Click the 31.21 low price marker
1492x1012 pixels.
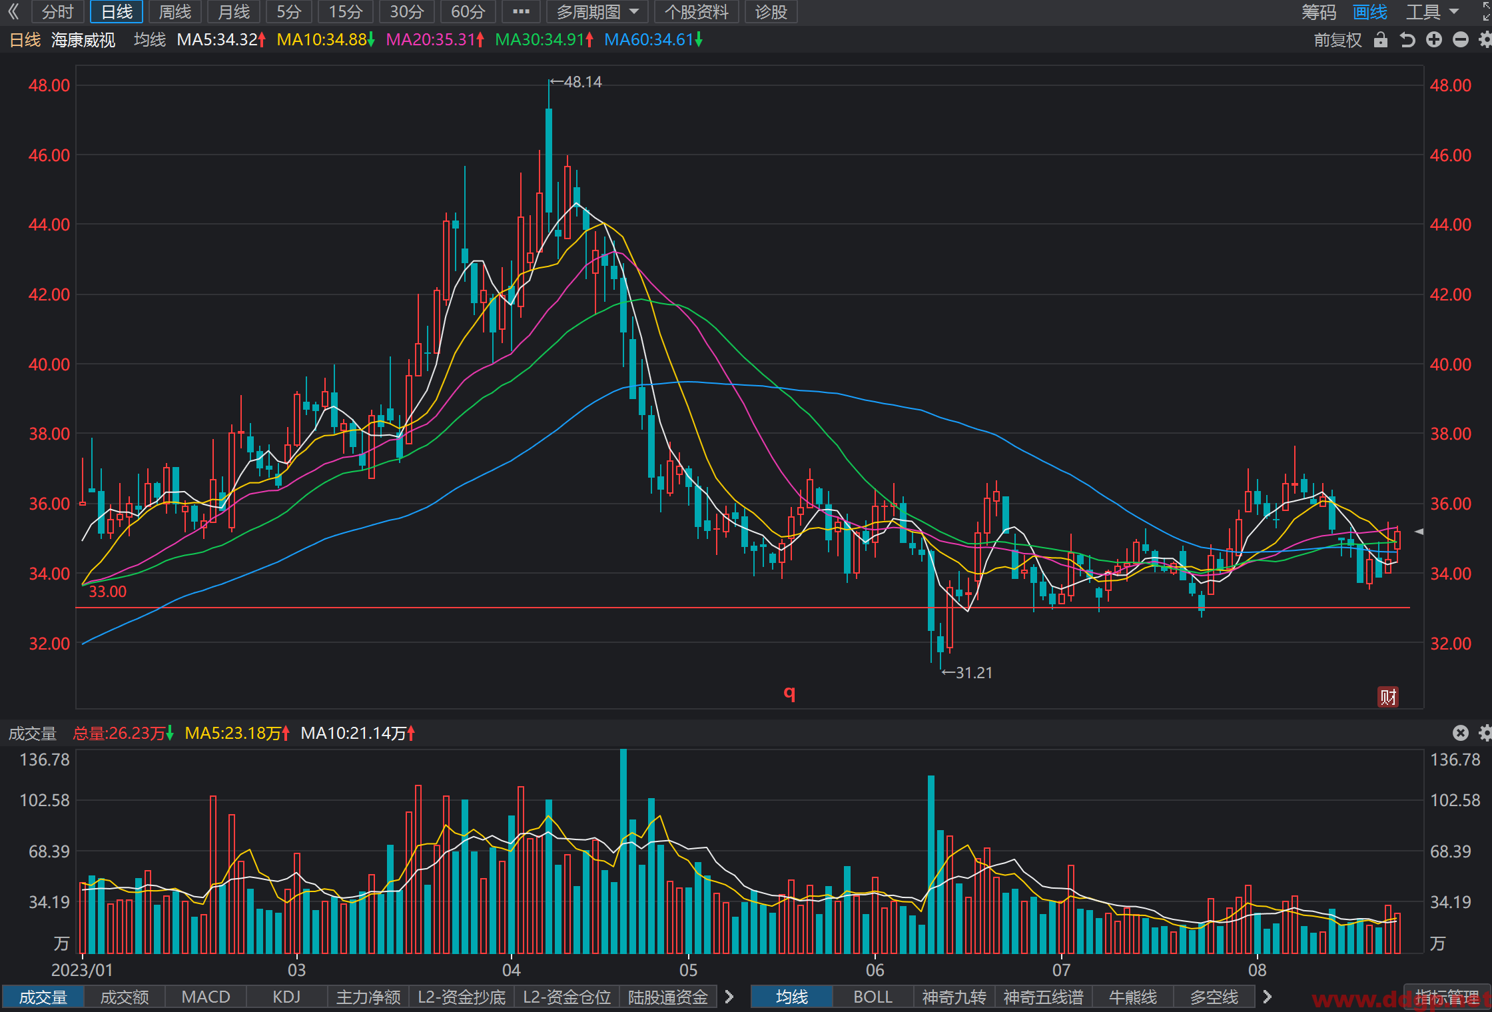tap(968, 673)
